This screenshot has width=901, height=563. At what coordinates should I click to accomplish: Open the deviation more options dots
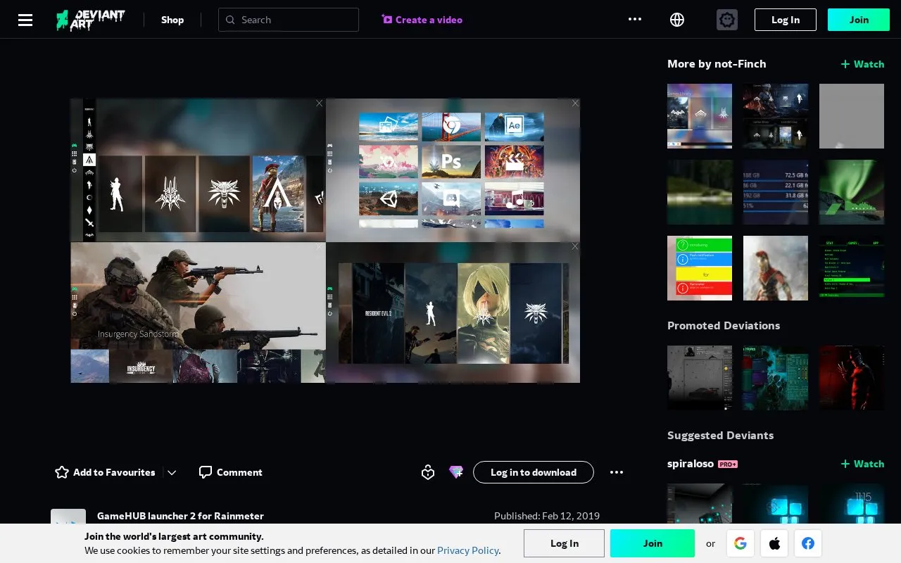pos(617,472)
